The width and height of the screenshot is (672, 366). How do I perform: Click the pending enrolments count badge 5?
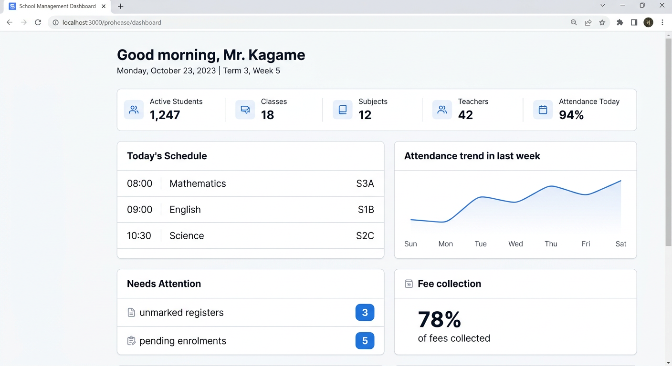[365, 341]
